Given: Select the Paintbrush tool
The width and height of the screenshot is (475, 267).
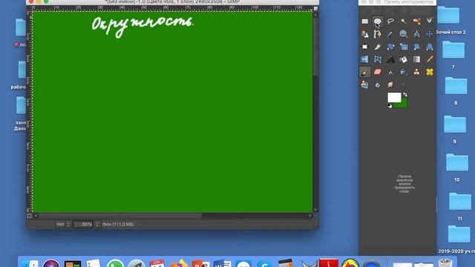Looking at the screenshot, I should [364, 72].
